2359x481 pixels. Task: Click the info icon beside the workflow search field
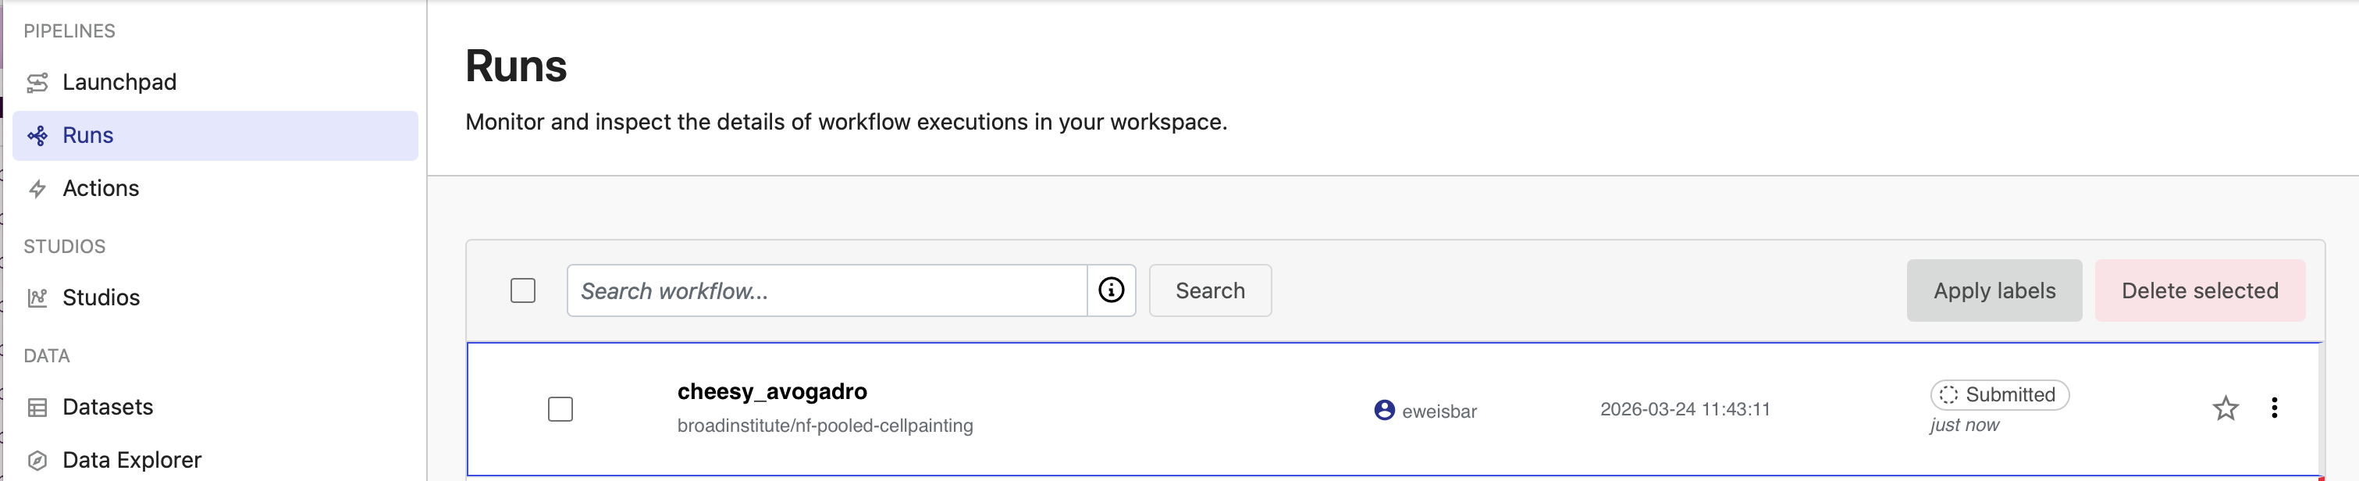coord(1111,290)
